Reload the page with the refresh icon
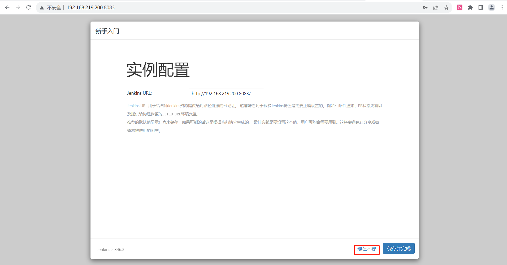This screenshot has height=265, width=507. point(29,7)
